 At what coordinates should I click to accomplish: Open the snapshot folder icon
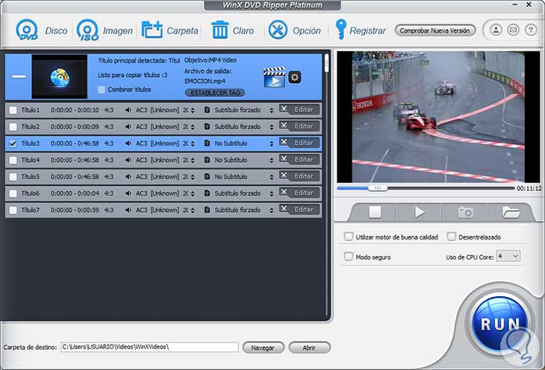click(x=510, y=212)
